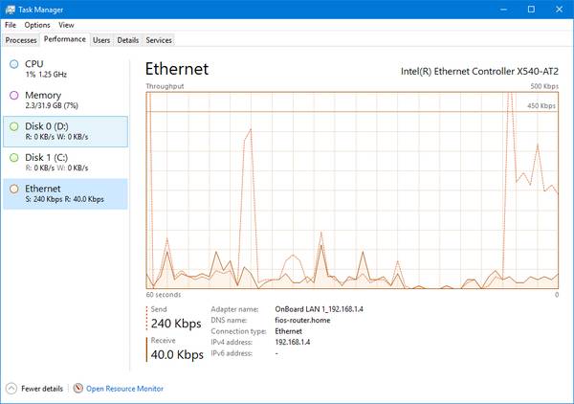
Task: Open Resource Monitor link
Action: tap(124, 389)
